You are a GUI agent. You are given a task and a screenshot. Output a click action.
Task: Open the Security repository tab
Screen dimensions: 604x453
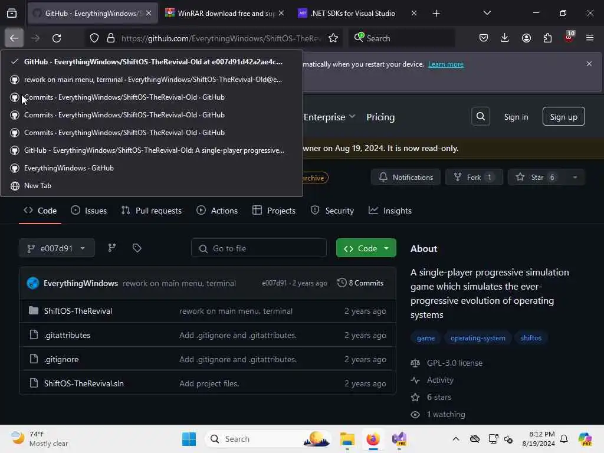333,211
